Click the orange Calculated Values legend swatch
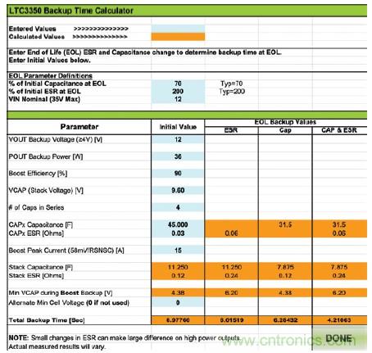Image resolution: width=372 pixels, height=353 pixels. [178, 37]
